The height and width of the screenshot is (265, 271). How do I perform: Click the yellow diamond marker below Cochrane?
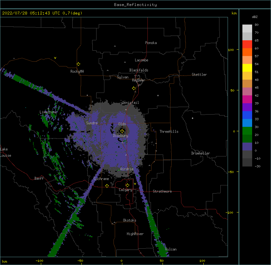click(107, 186)
